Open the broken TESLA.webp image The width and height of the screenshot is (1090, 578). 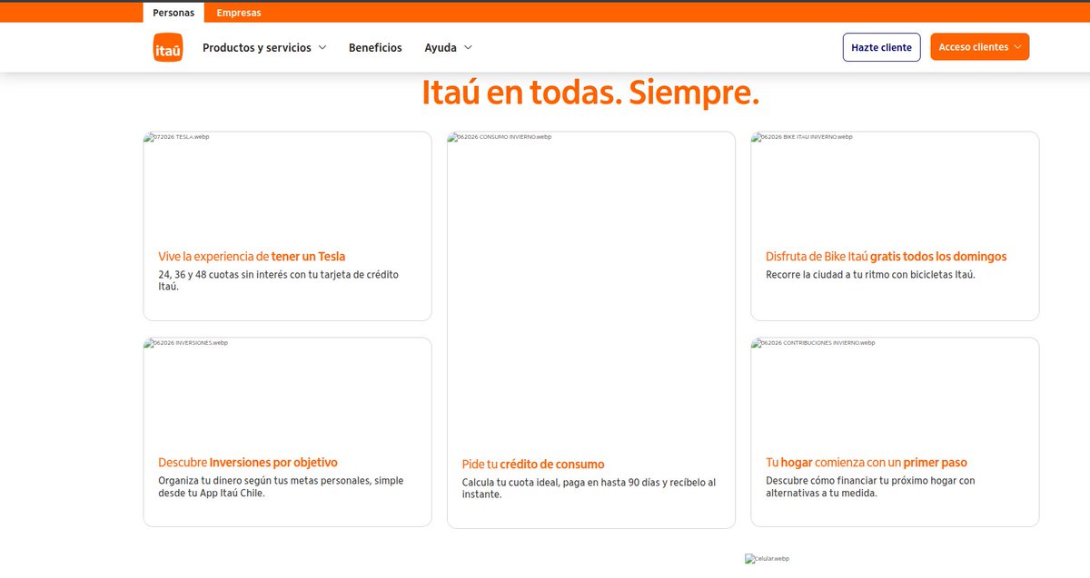pos(177,137)
